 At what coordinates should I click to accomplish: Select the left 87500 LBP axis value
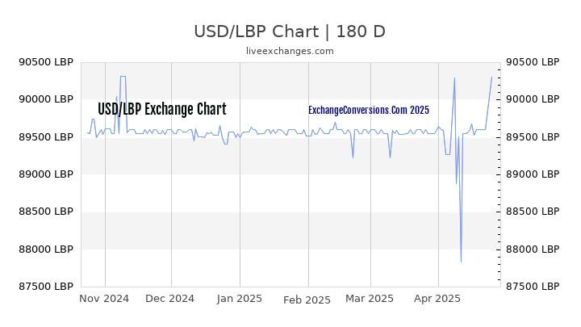tap(46, 287)
